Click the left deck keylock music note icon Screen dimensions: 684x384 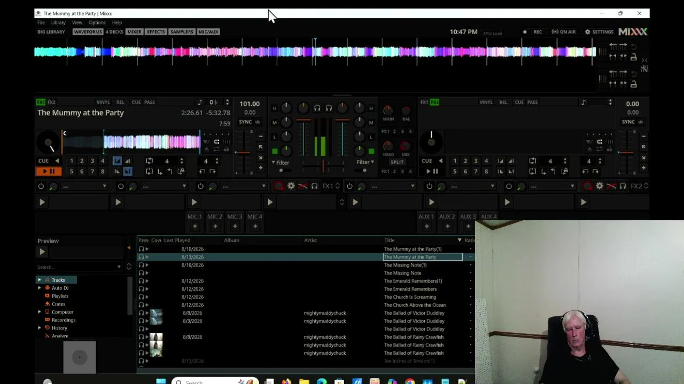pos(200,102)
